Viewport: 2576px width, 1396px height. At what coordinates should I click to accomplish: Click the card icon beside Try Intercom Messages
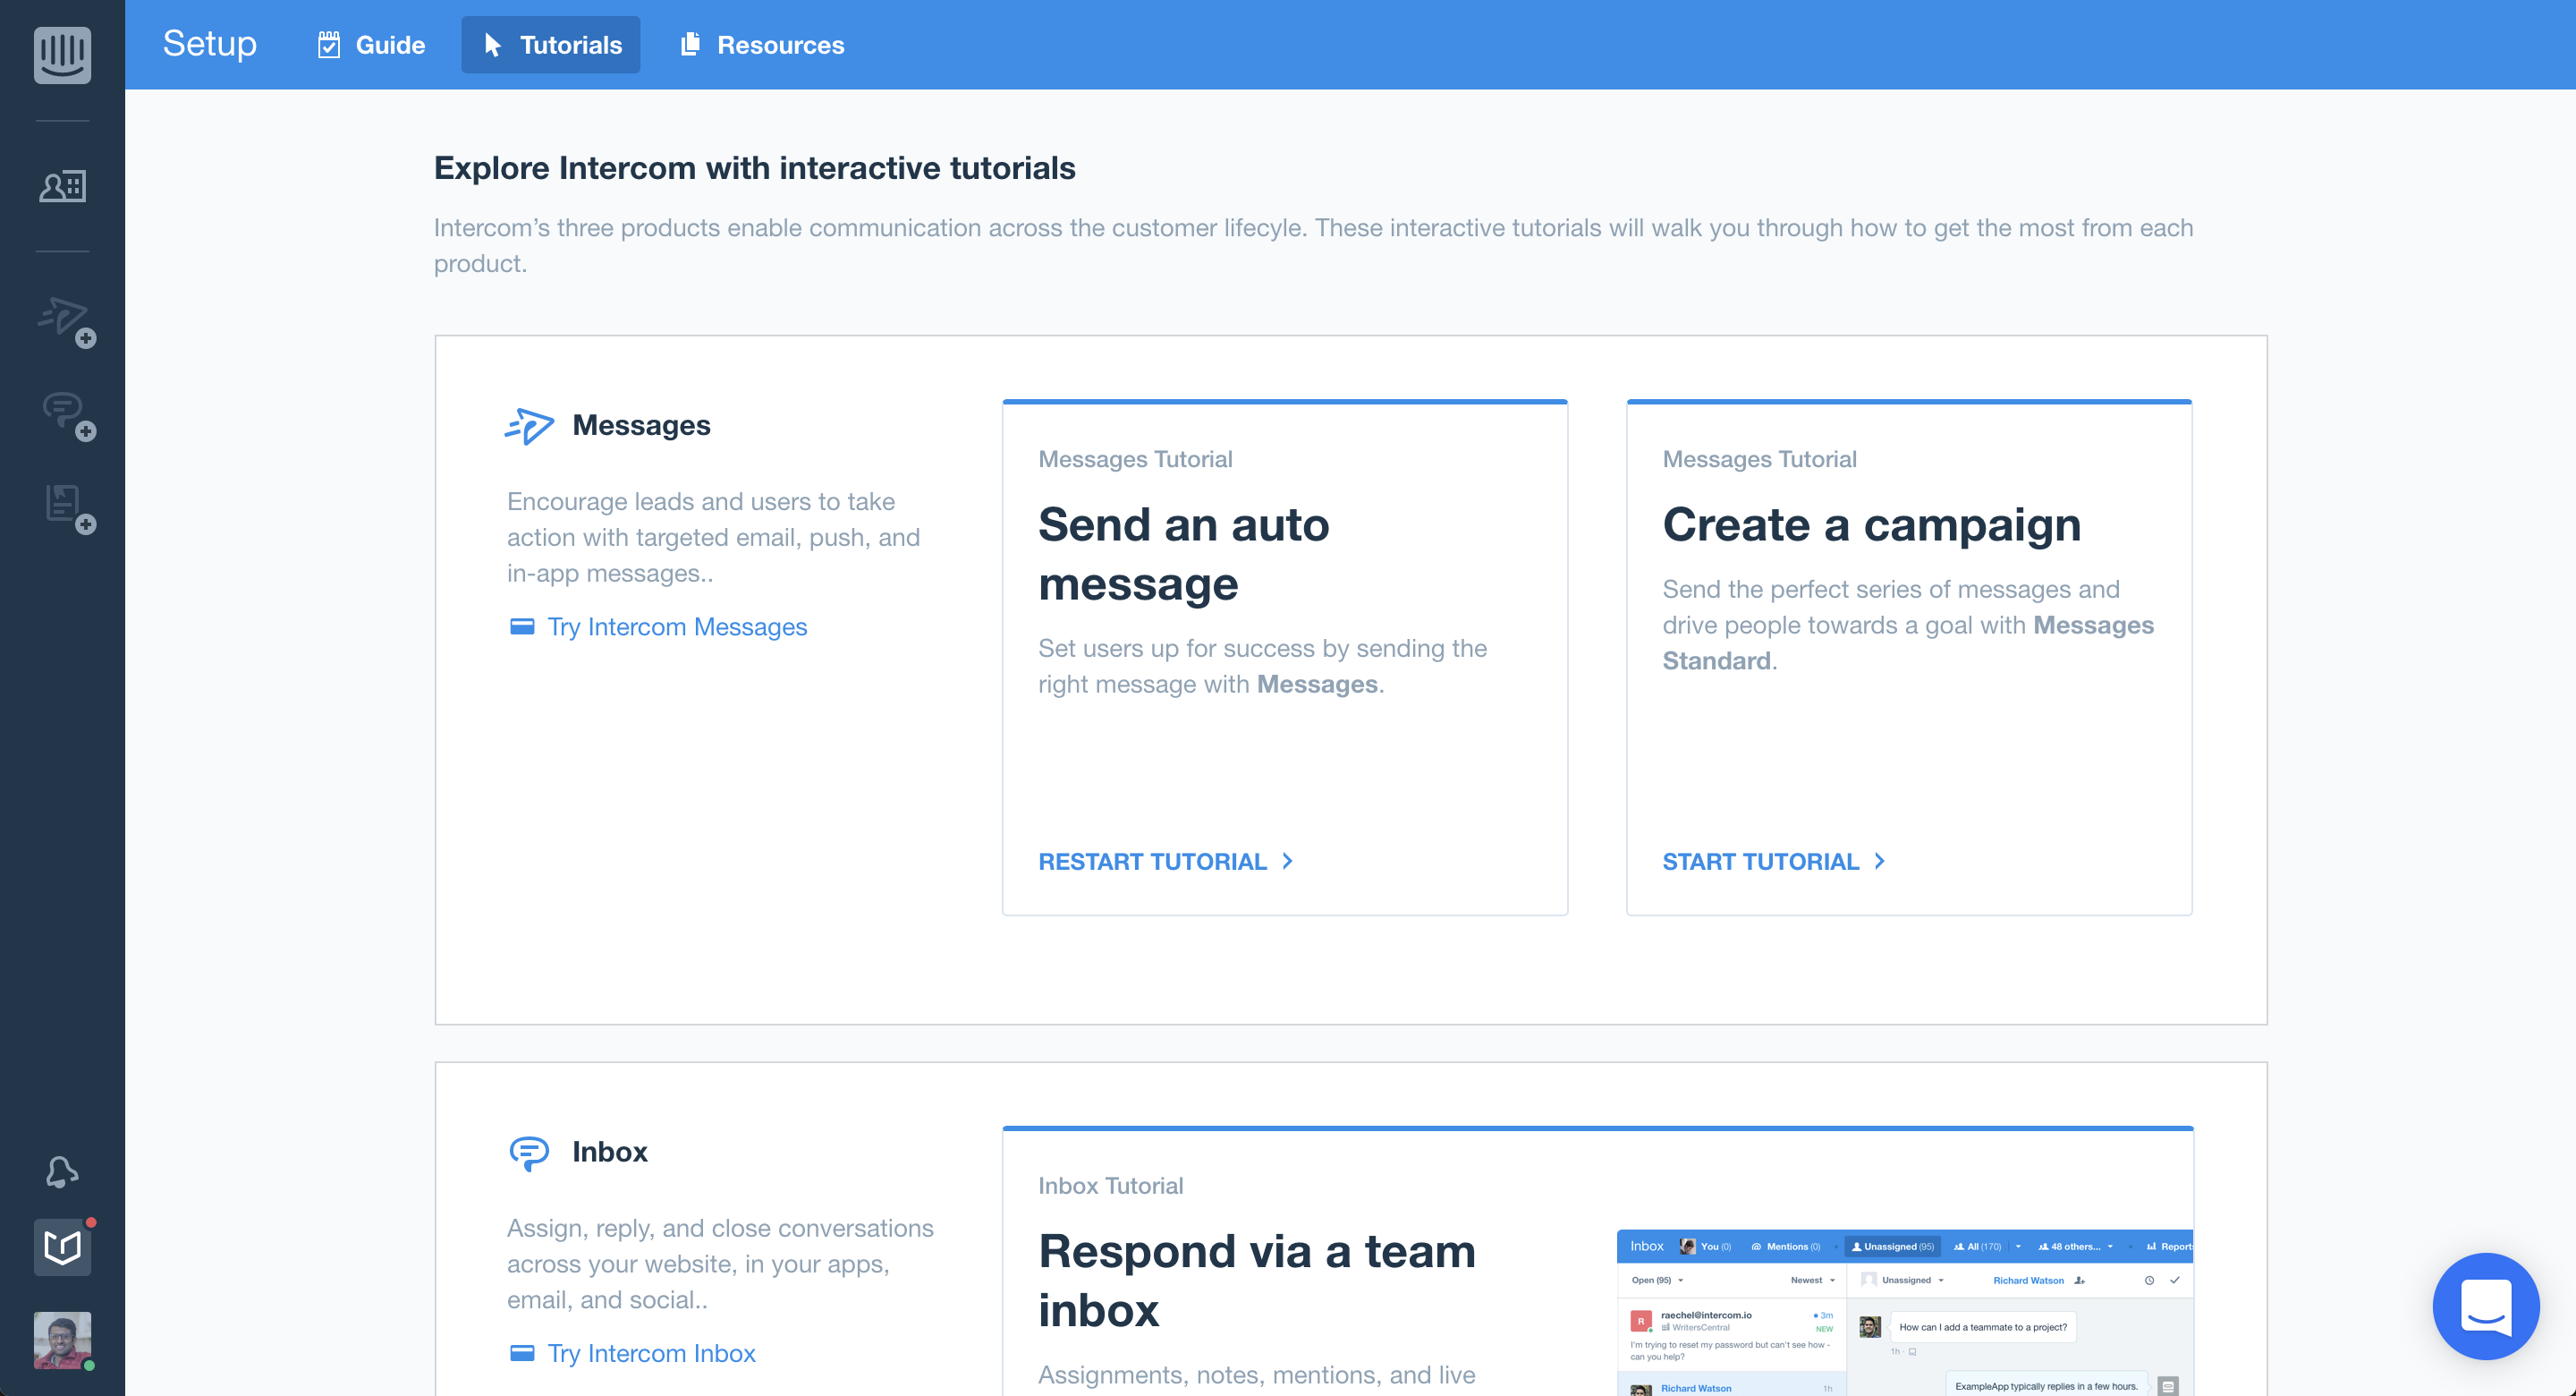[522, 626]
